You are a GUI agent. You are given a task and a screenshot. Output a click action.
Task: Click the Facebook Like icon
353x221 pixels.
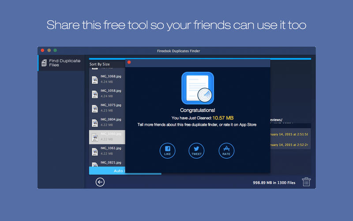point(167,150)
